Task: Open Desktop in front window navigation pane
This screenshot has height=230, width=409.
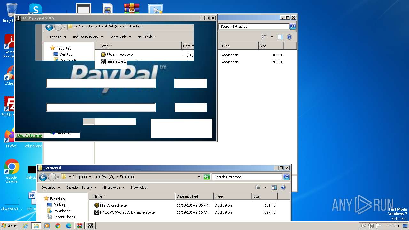Action: click(59, 205)
